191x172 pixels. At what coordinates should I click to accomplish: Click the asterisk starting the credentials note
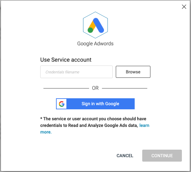pos(41,119)
